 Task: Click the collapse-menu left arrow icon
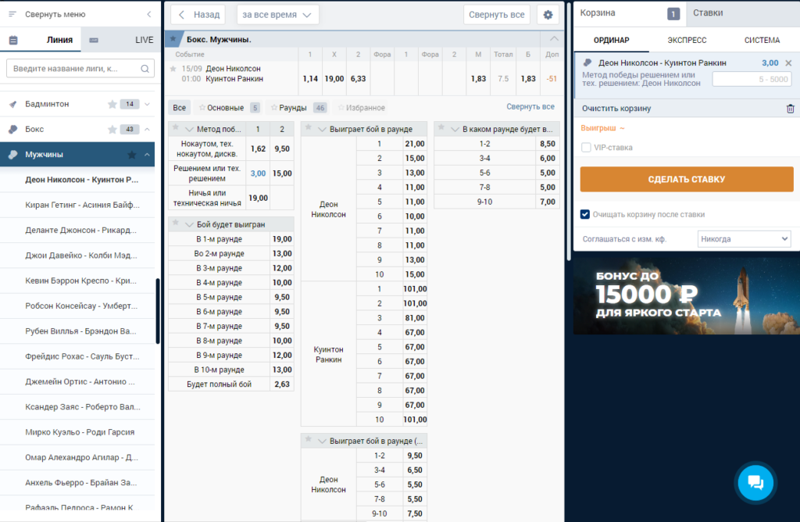[x=149, y=14]
